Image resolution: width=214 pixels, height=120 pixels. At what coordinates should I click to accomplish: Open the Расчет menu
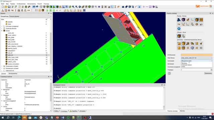point(39,4)
